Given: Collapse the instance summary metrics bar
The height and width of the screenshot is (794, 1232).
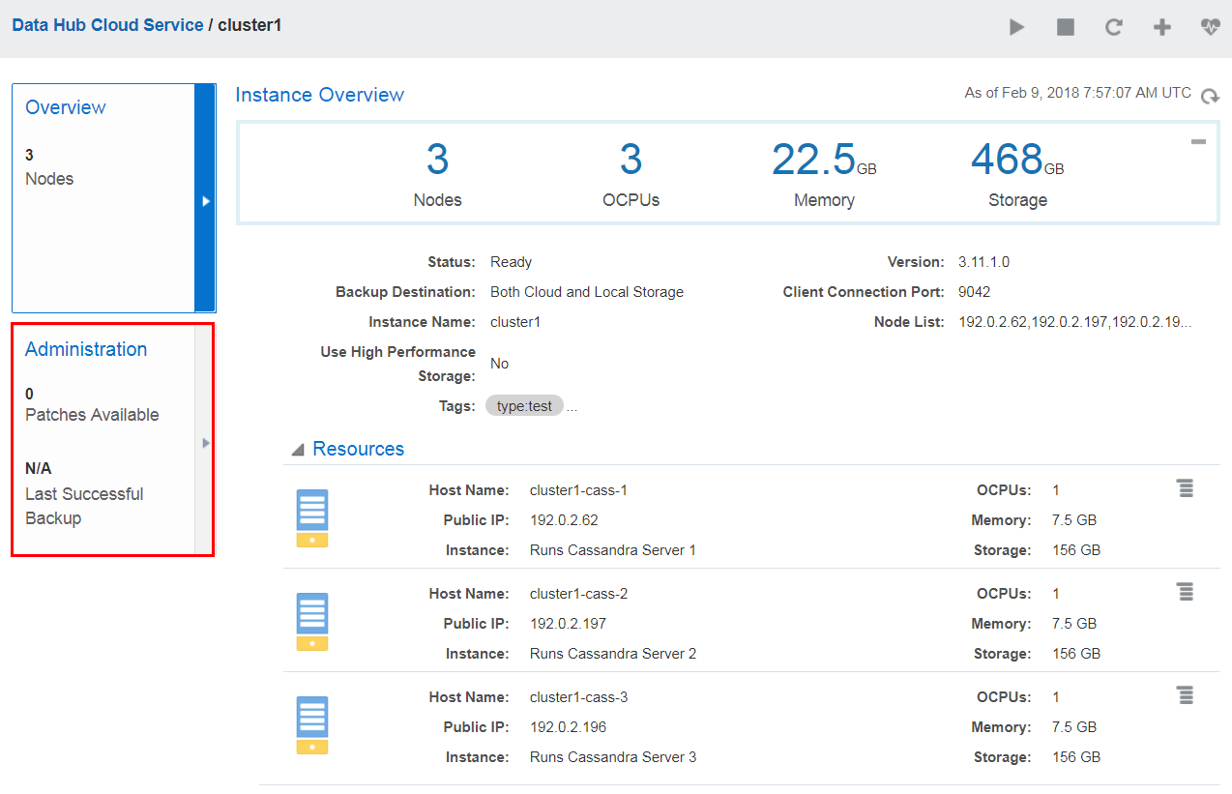Looking at the screenshot, I should [x=1199, y=141].
